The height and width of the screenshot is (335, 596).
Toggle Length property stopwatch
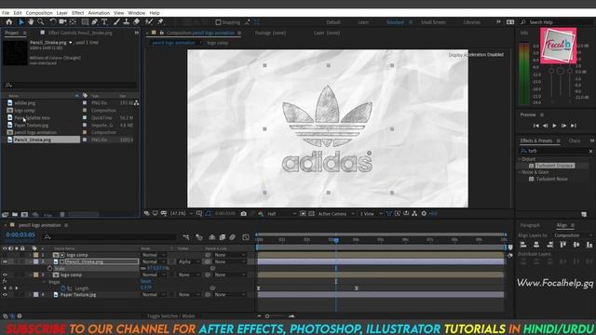click(x=63, y=288)
